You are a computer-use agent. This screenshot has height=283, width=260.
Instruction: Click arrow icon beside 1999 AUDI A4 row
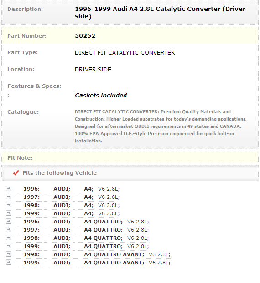click(x=9, y=213)
